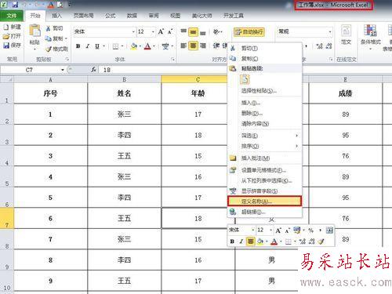Open the ribbon font size dropdown

(x=153, y=31)
